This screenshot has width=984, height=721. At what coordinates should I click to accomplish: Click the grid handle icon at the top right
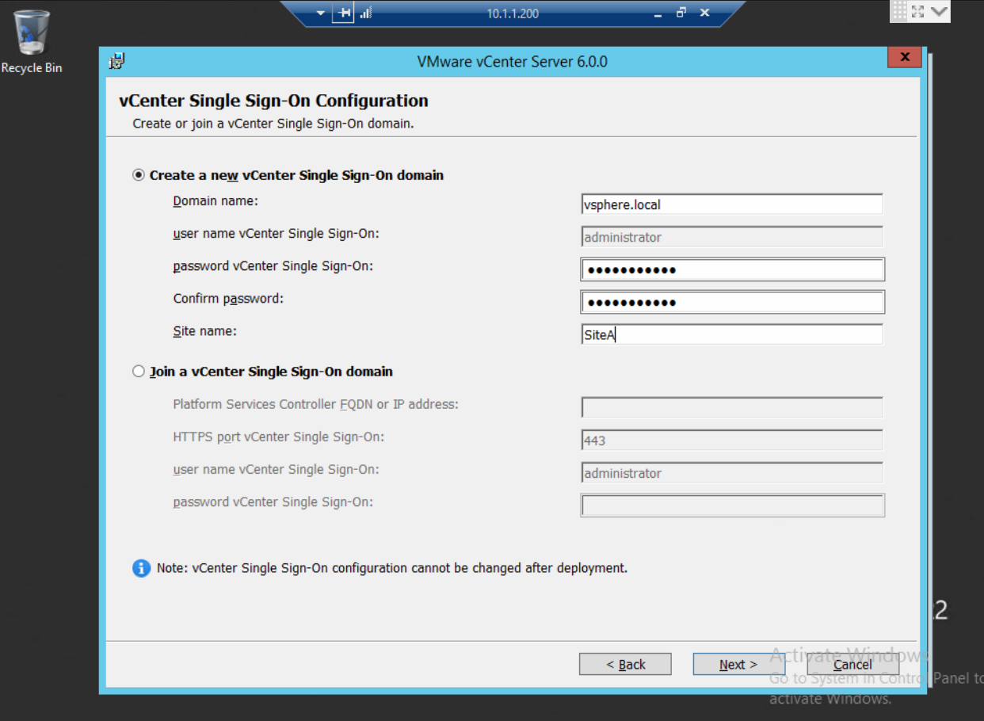point(899,10)
